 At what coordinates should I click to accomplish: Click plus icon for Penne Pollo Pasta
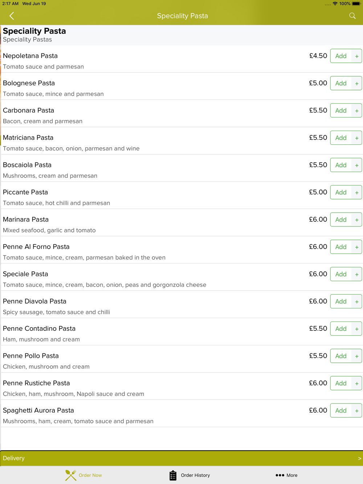[357, 356]
